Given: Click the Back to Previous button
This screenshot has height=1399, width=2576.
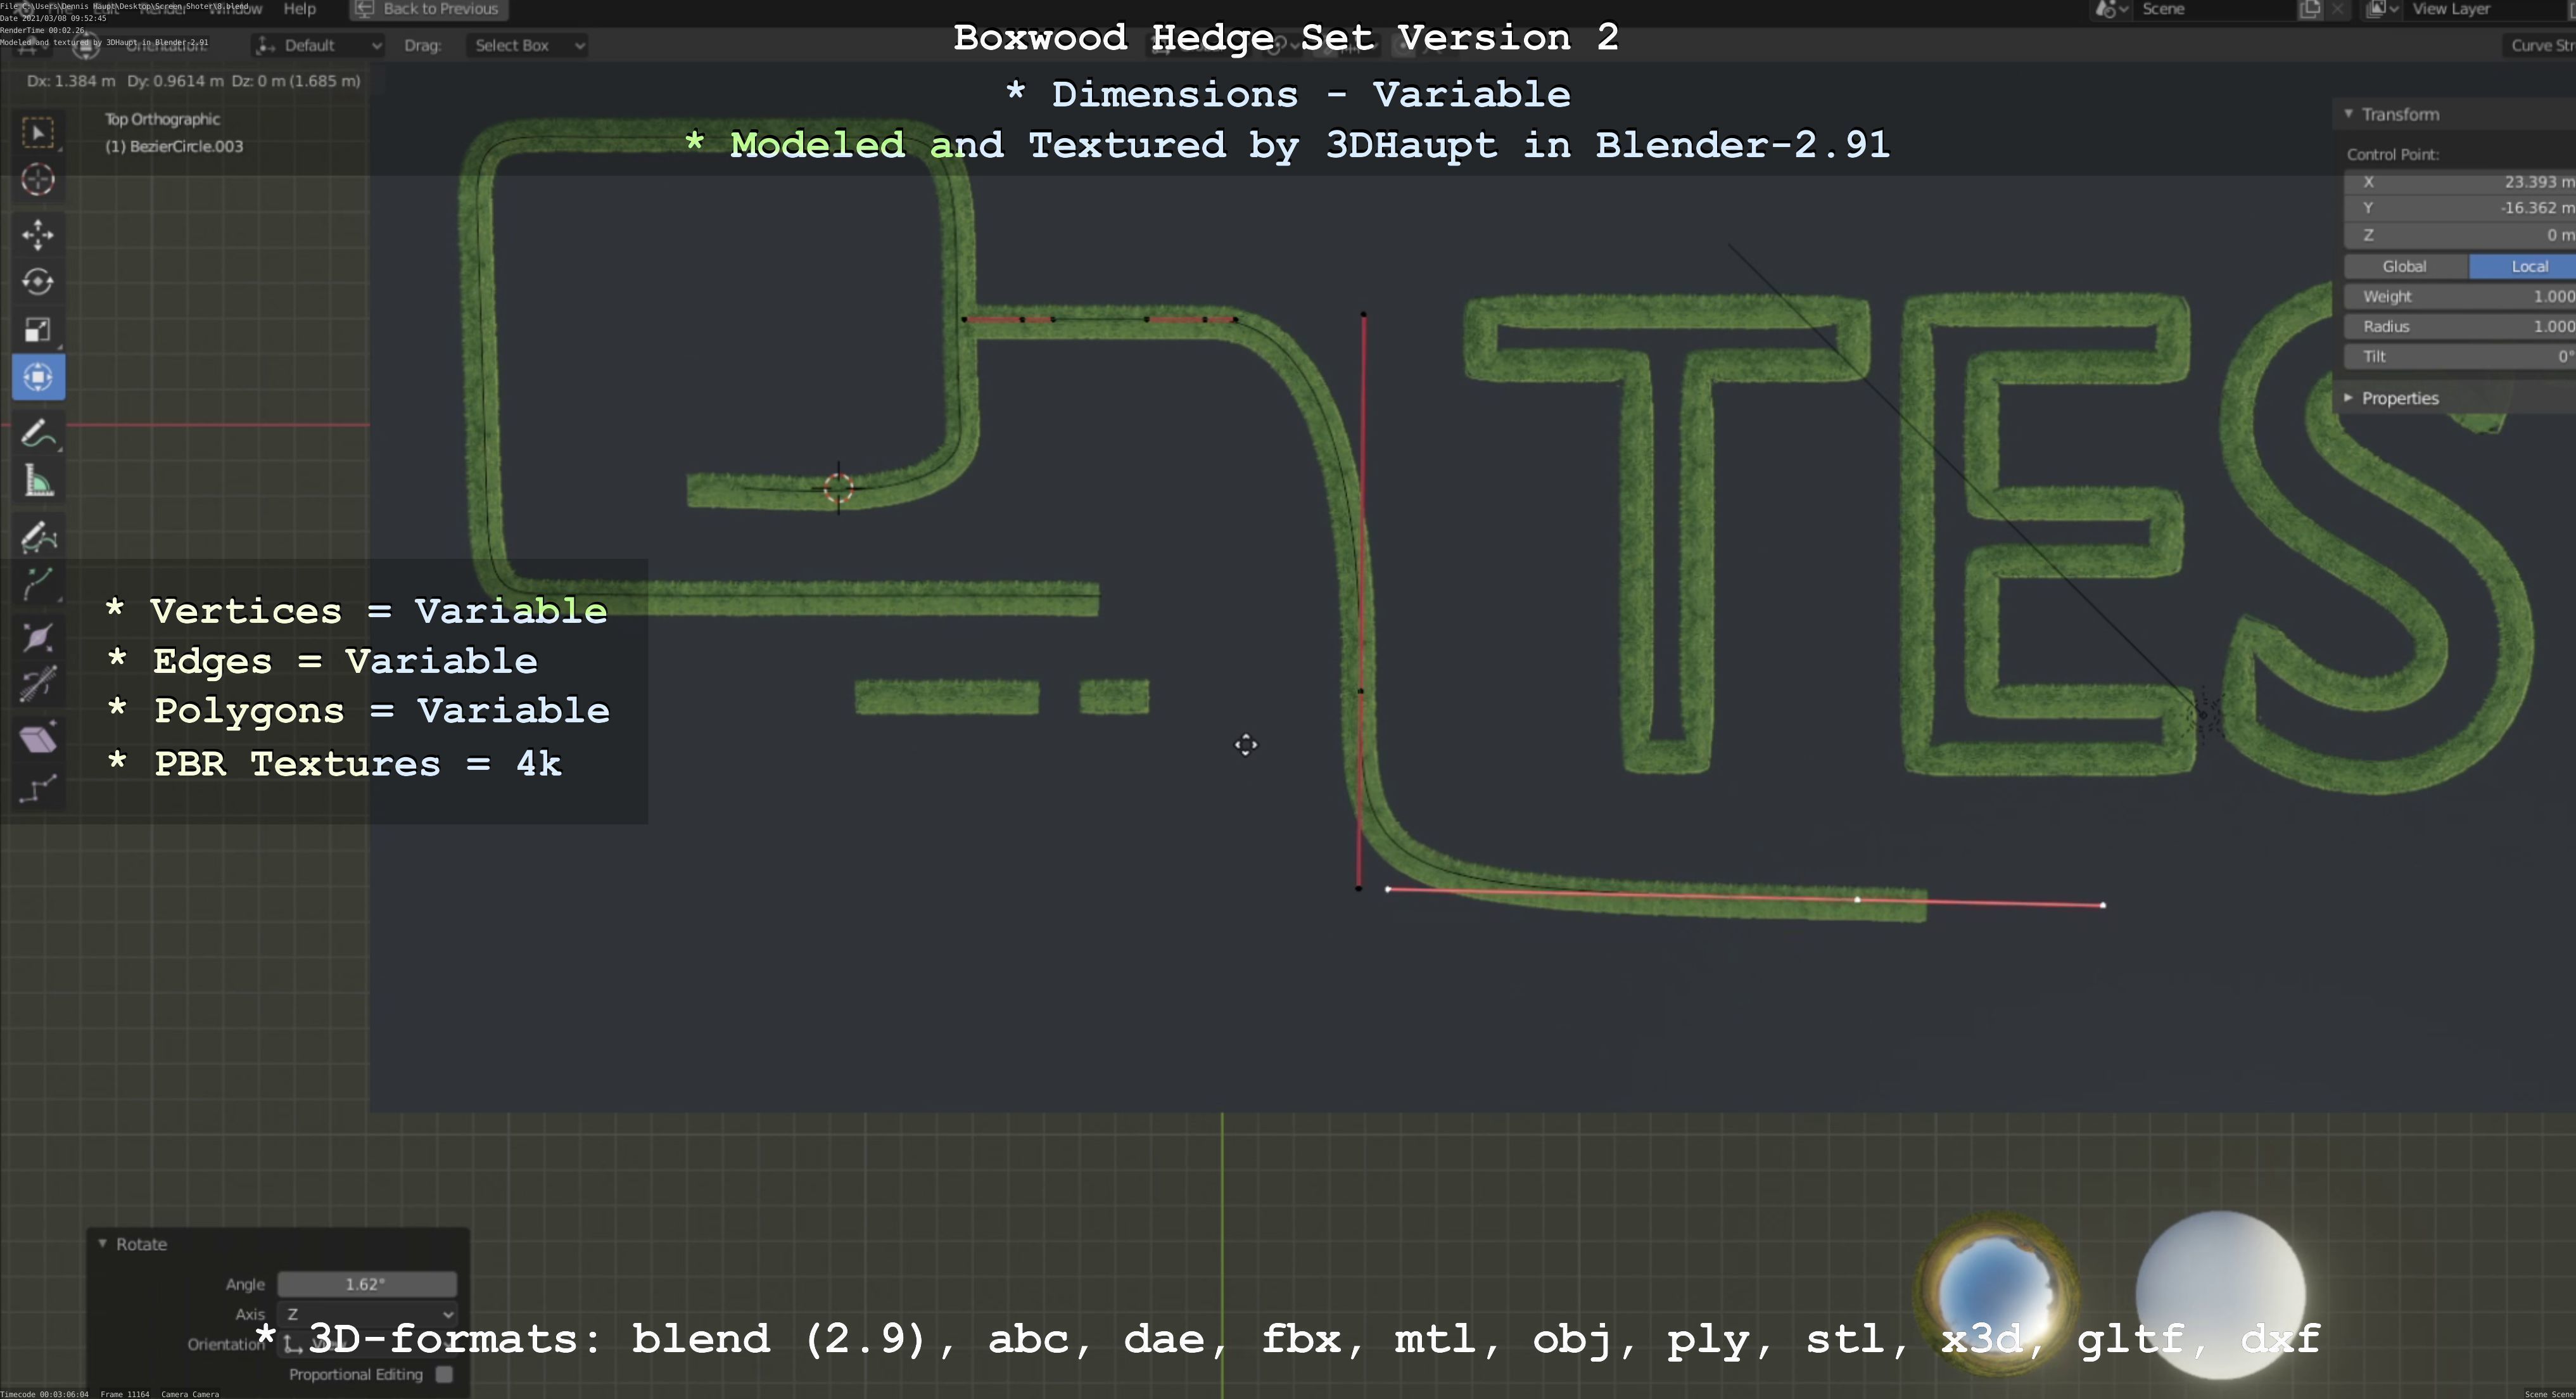Looking at the screenshot, I should click(429, 9).
